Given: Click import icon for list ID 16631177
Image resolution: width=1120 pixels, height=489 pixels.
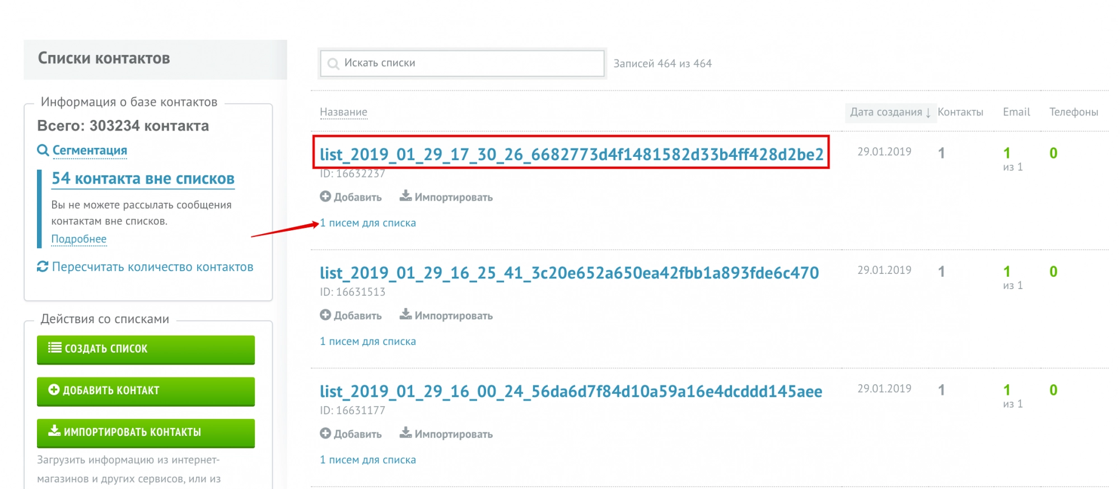Looking at the screenshot, I should [405, 433].
